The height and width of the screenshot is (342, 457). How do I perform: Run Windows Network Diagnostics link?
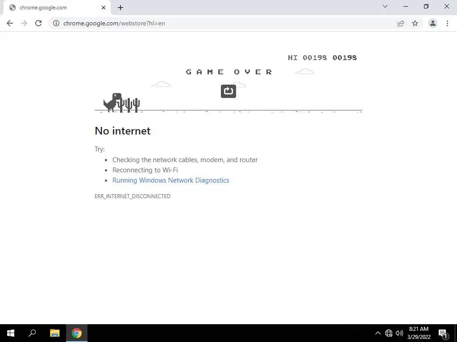pos(171,180)
